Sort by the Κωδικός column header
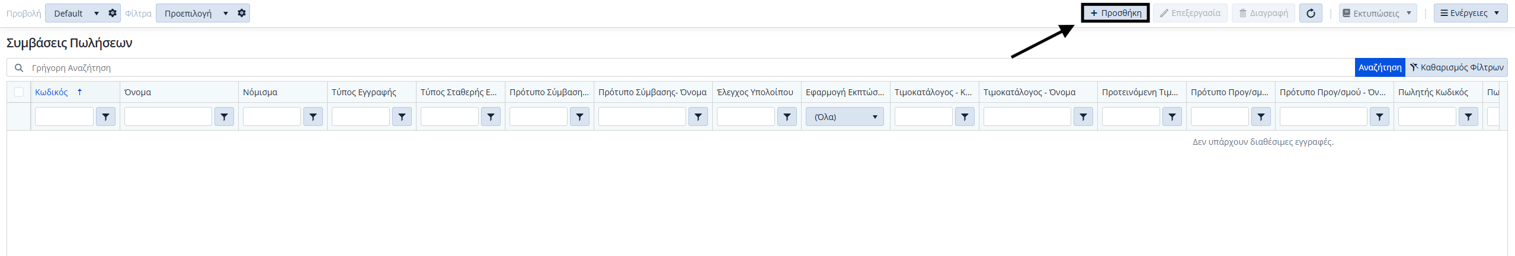1515x256 pixels. 52,92
